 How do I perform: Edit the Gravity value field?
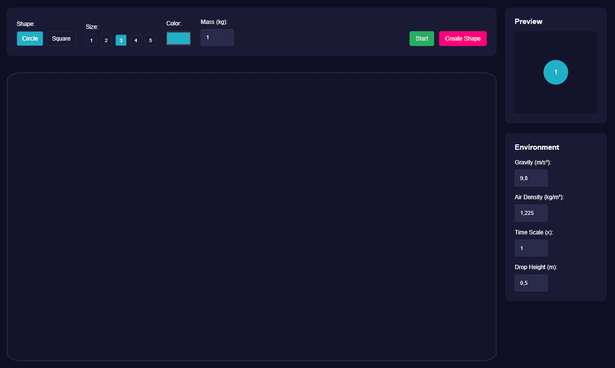click(x=531, y=178)
